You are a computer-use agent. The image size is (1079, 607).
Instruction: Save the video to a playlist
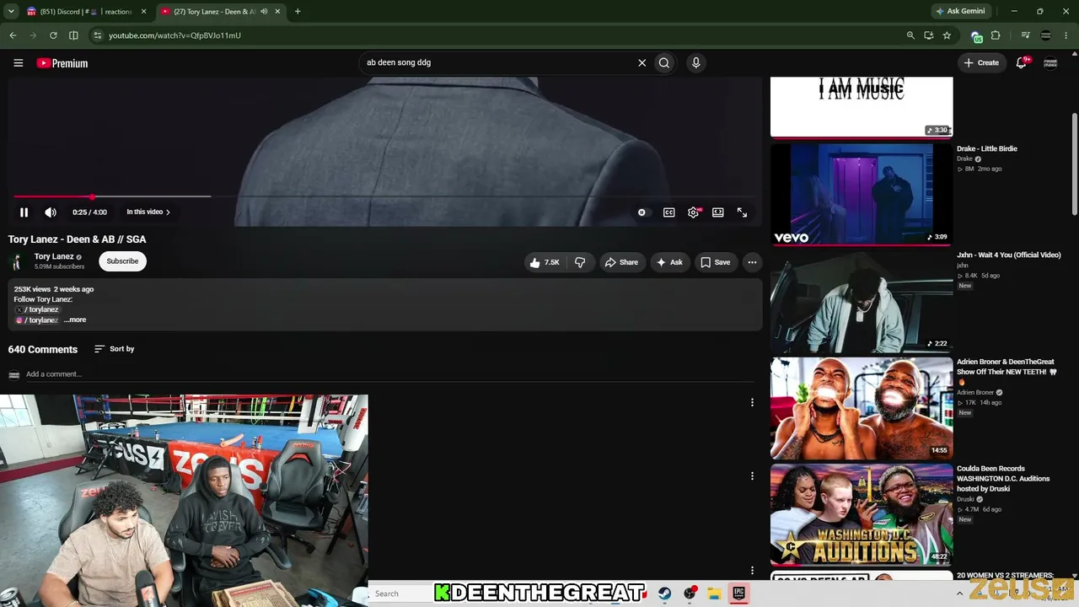pos(716,262)
